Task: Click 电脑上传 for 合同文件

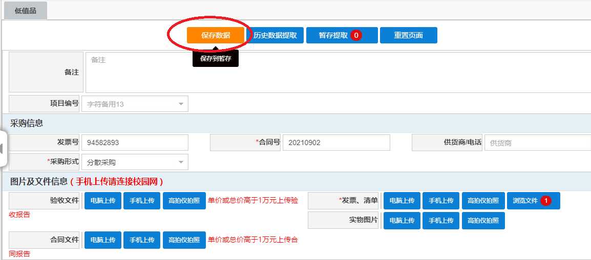Action: point(102,240)
